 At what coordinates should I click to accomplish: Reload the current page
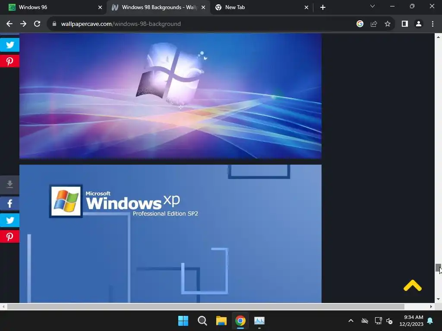[x=37, y=24]
